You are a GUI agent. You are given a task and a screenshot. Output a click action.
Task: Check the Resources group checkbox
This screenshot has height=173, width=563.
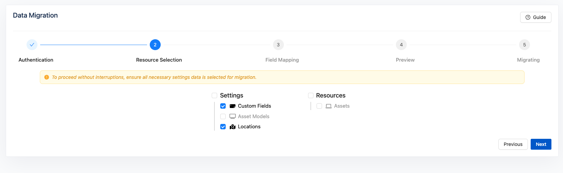311,95
